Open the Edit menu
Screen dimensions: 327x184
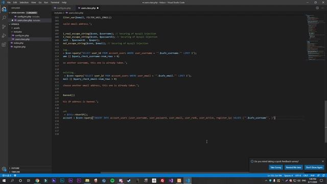[15, 3]
